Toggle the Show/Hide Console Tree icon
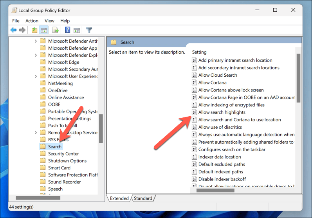The width and height of the screenshot is (312, 218). point(44,30)
